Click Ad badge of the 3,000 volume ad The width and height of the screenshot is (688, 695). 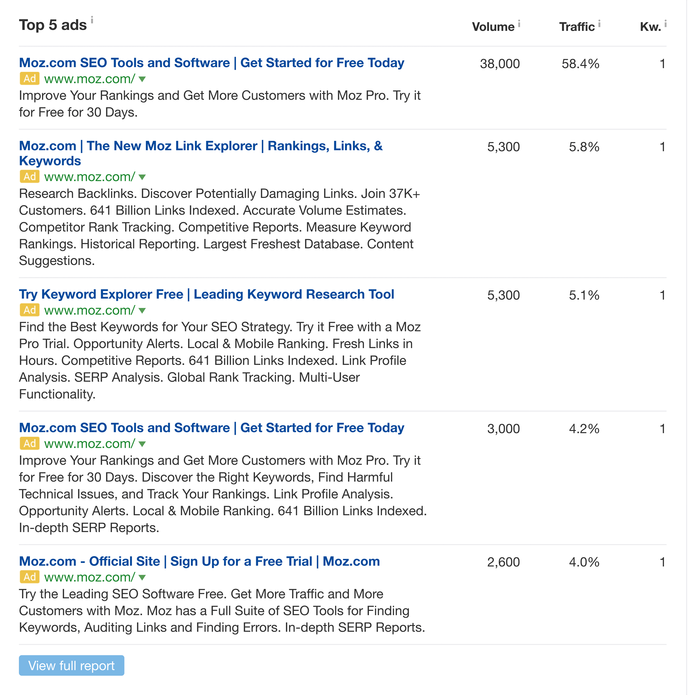tap(29, 443)
